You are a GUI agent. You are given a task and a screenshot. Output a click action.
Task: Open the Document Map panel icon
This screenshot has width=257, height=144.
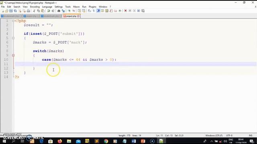coord(107,11)
